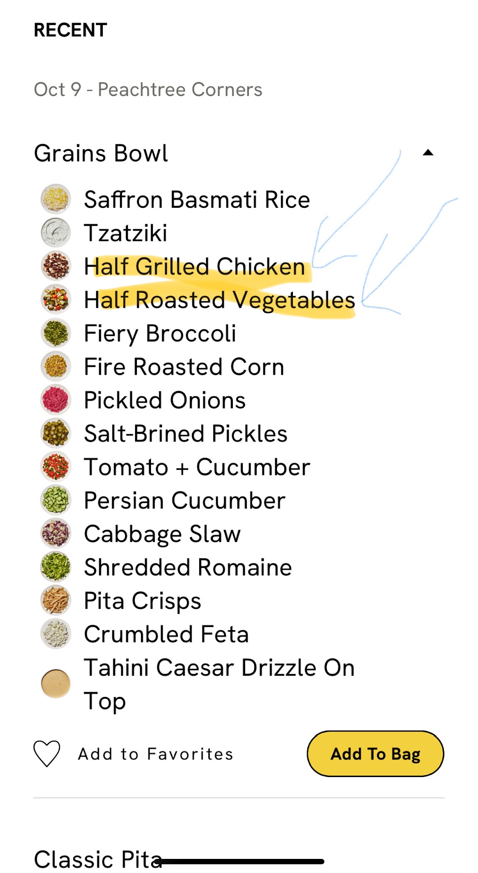Image resolution: width=478 pixels, height=873 pixels.
Task: Tap the Add to Favorites label
Action: click(156, 754)
